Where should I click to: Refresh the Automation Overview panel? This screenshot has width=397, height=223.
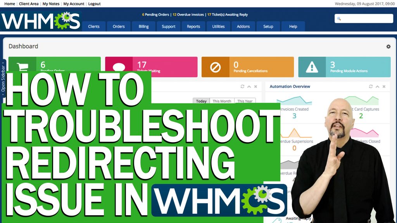pyautogui.click(x=371, y=87)
